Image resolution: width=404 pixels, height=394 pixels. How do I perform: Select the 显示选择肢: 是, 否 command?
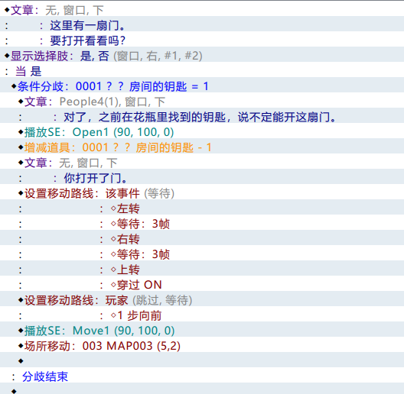[202, 54]
